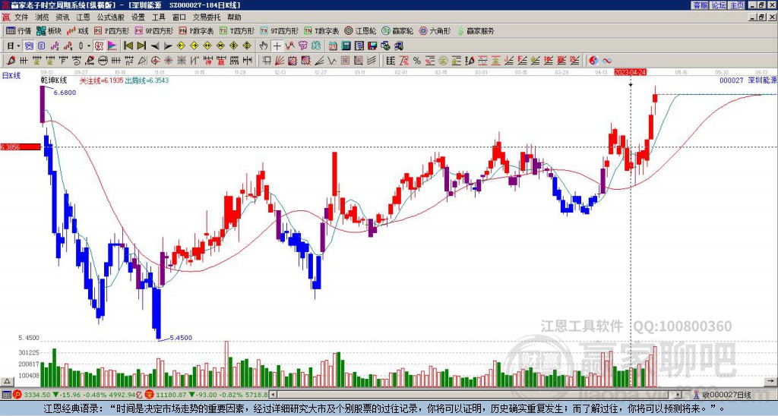
Task: Open the T四方形 tool
Action: (x=237, y=30)
